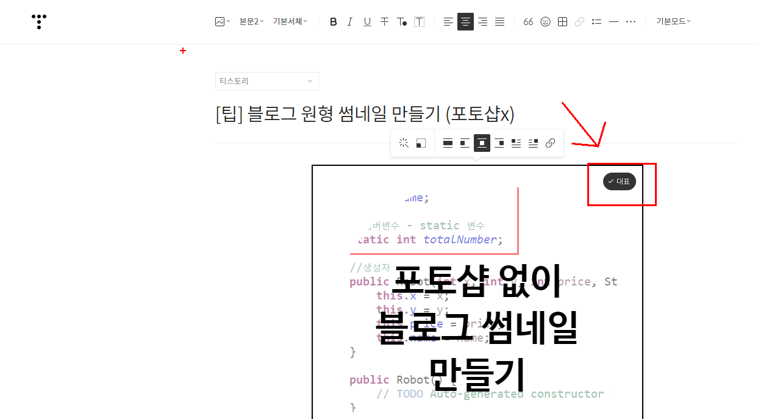This screenshot has width=758, height=419.
Task: Align text to the left
Action: tap(448, 22)
